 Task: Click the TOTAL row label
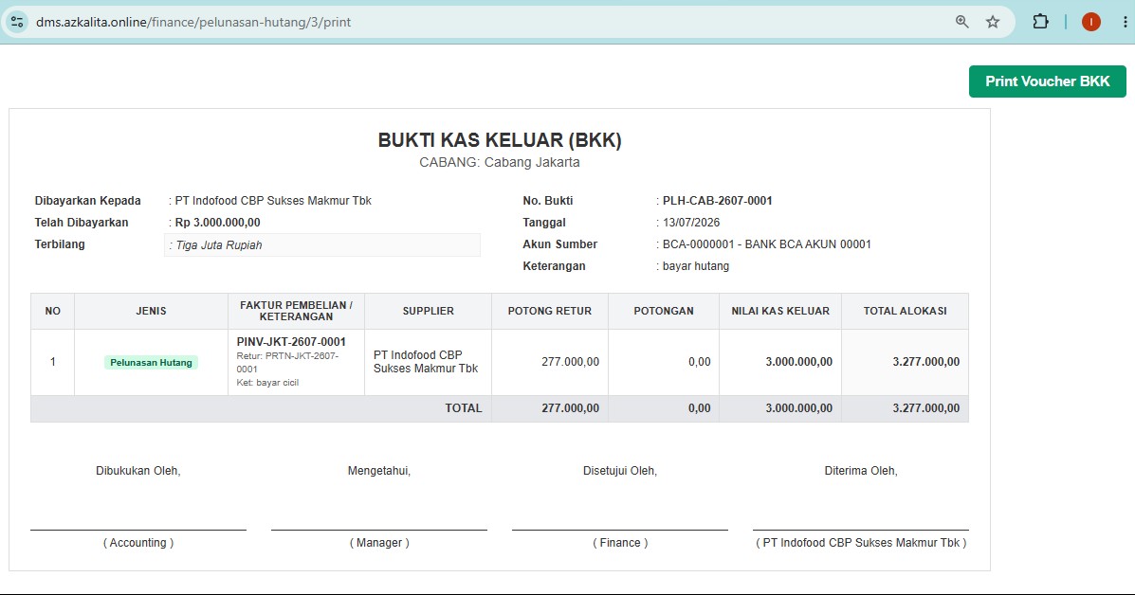tap(464, 408)
